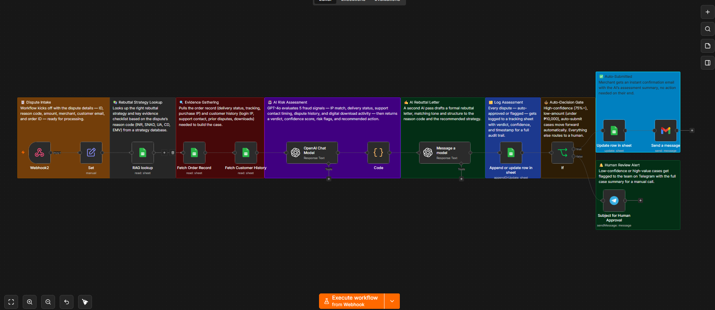715x310 pixels.
Task: Select the Auto-Submitted sticky note title
Action: point(618,77)
